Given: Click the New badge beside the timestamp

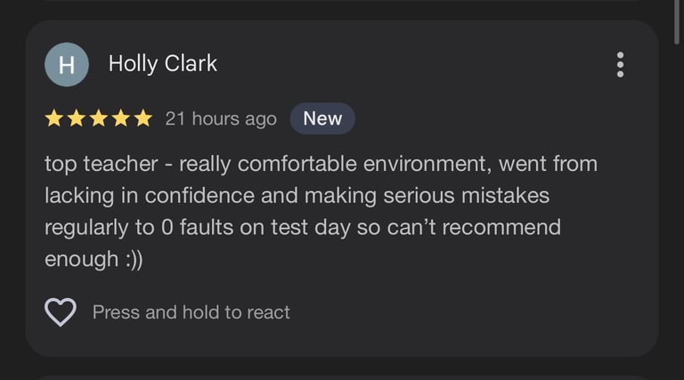Looking at the screenshot, I should point(322,118).
